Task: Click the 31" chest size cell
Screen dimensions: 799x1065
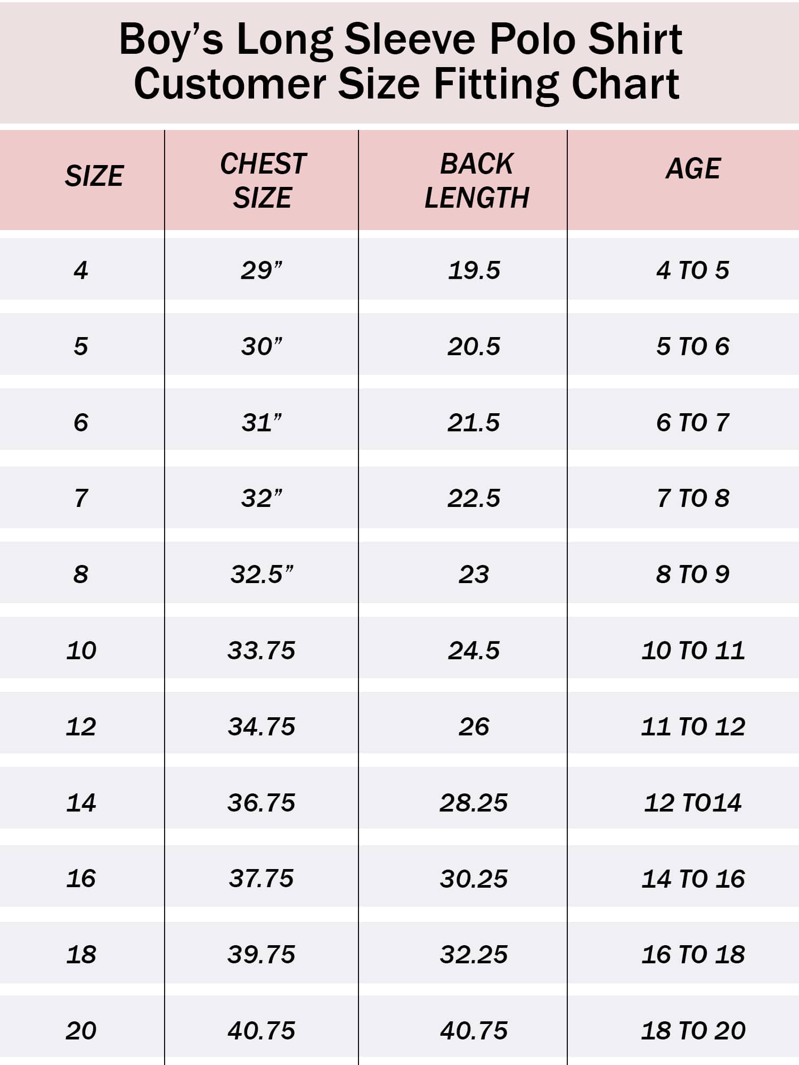Action: [262, 422]
